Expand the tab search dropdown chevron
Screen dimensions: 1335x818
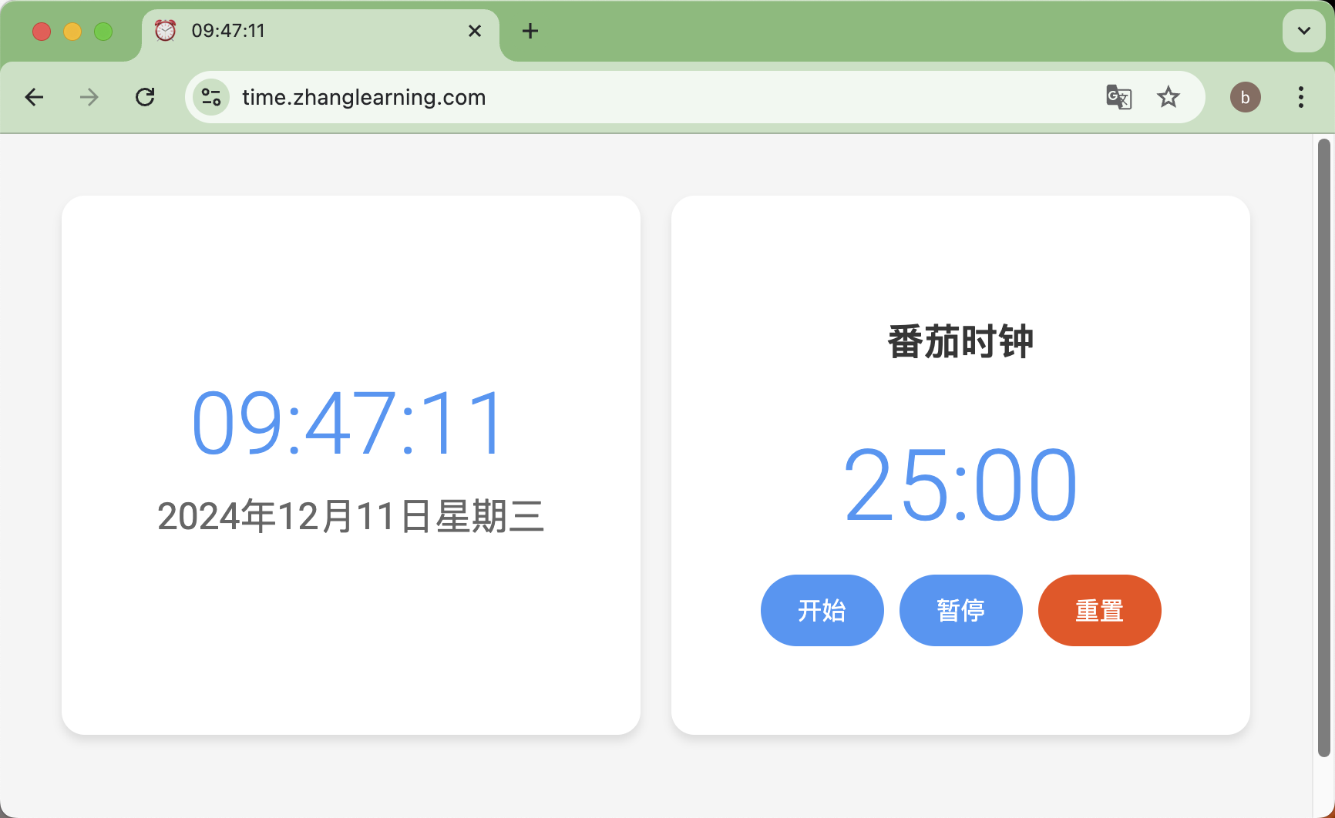[x=1303, y=31]
